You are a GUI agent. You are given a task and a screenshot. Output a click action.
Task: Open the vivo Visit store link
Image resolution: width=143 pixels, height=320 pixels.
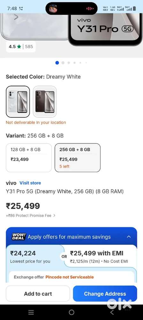pyautogui.click(x=30, y=183)
